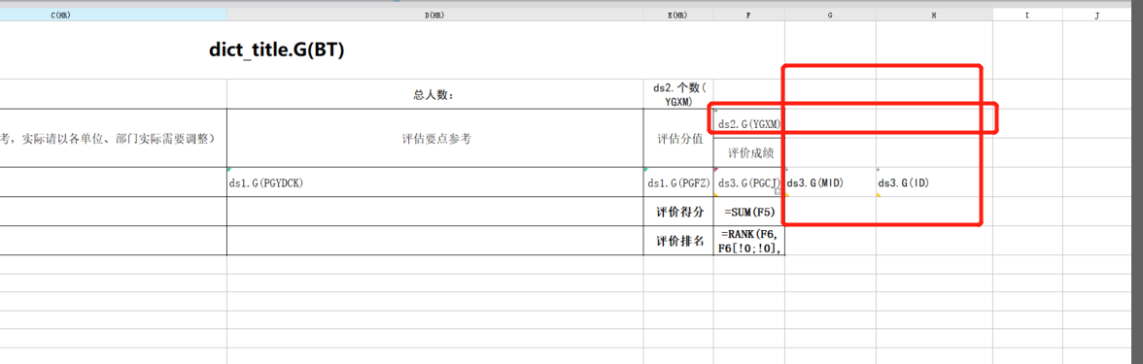Select the ds3.G(MID) cell
This screenshot has height=364, width=1143.
click(x=830, y=182)
